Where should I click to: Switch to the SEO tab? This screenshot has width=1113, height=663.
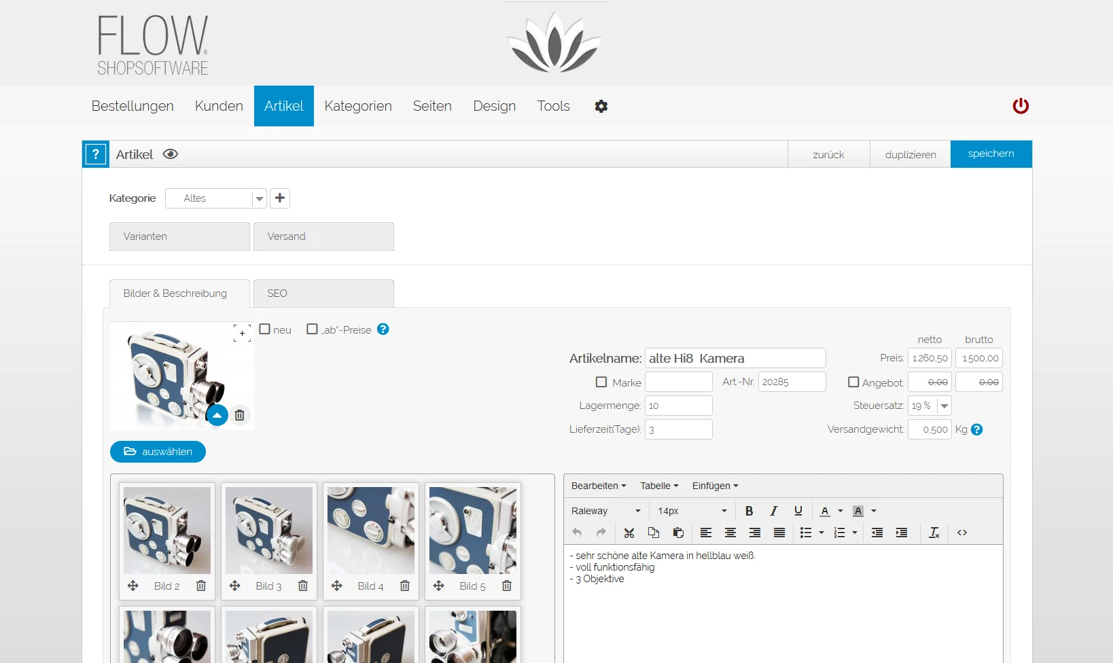pos(323,293)
